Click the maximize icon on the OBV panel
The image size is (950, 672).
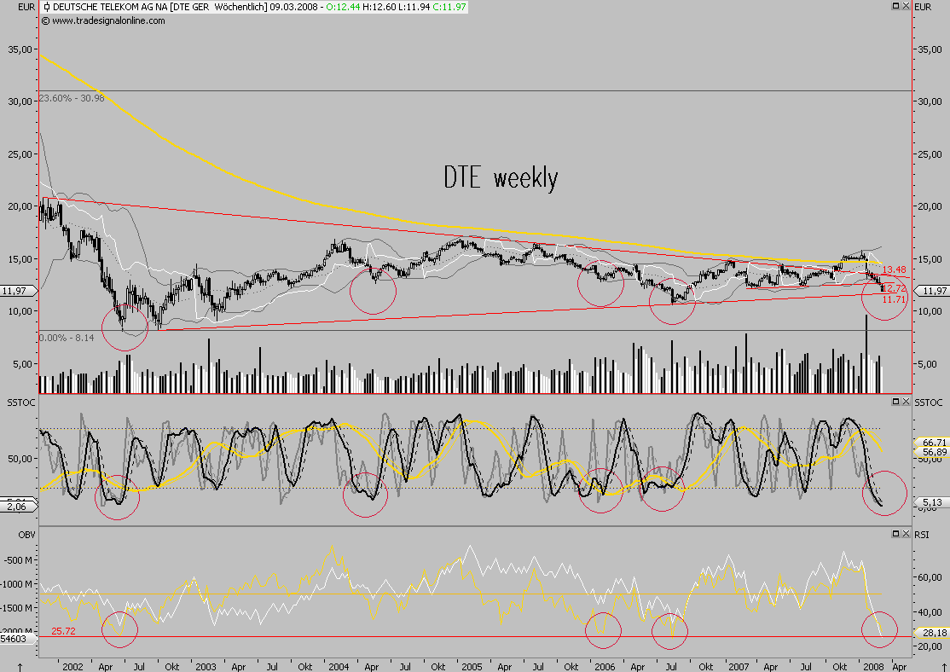pyautogui.click(x=896, y=535)
